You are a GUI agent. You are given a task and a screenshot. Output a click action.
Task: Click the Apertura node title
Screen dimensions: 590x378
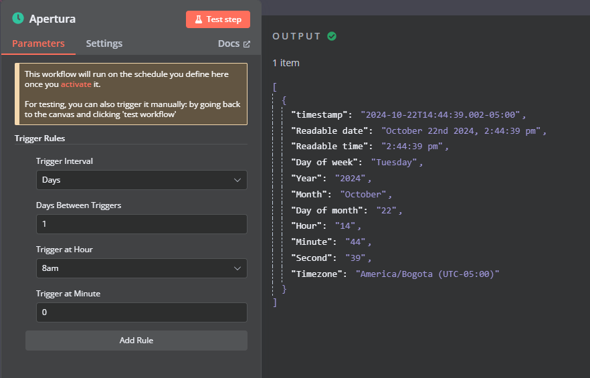(52, 19)
